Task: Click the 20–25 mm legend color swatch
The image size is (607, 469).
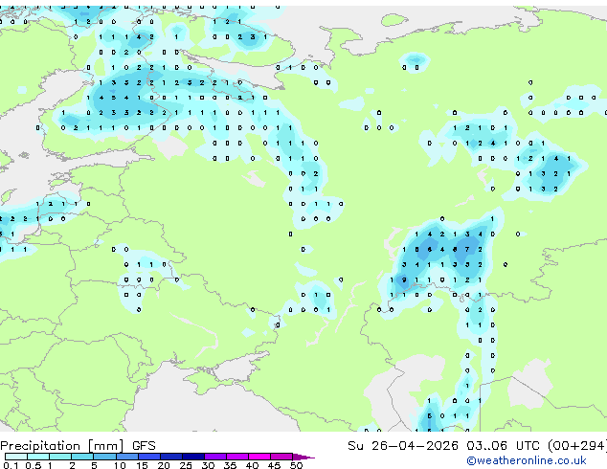Action: 171,457
